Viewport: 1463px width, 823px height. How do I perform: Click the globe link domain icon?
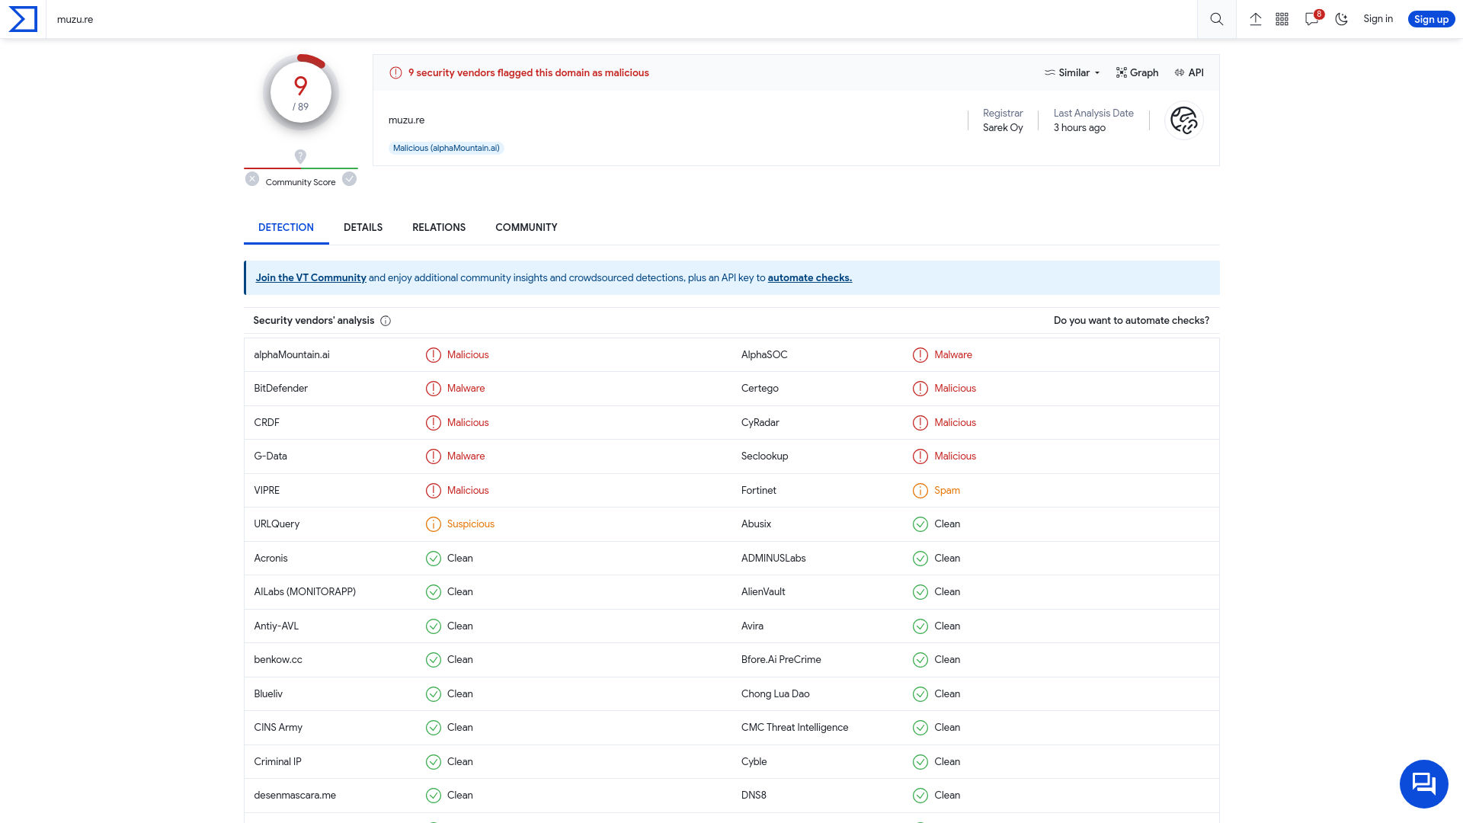click(x=1184, y=120)
